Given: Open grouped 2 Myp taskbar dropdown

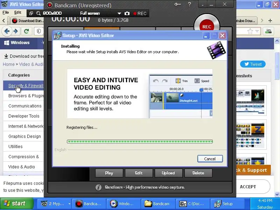Looking at the screenshot, I should click(x=69, y=204).
